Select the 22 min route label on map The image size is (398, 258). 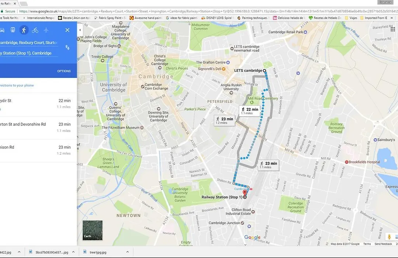coord(249,111)
